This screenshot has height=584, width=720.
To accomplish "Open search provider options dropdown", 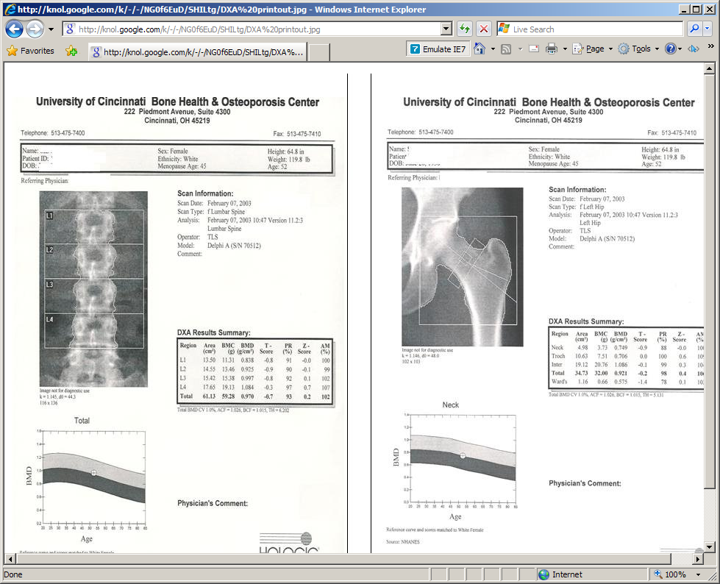I will tap(707, 29).
